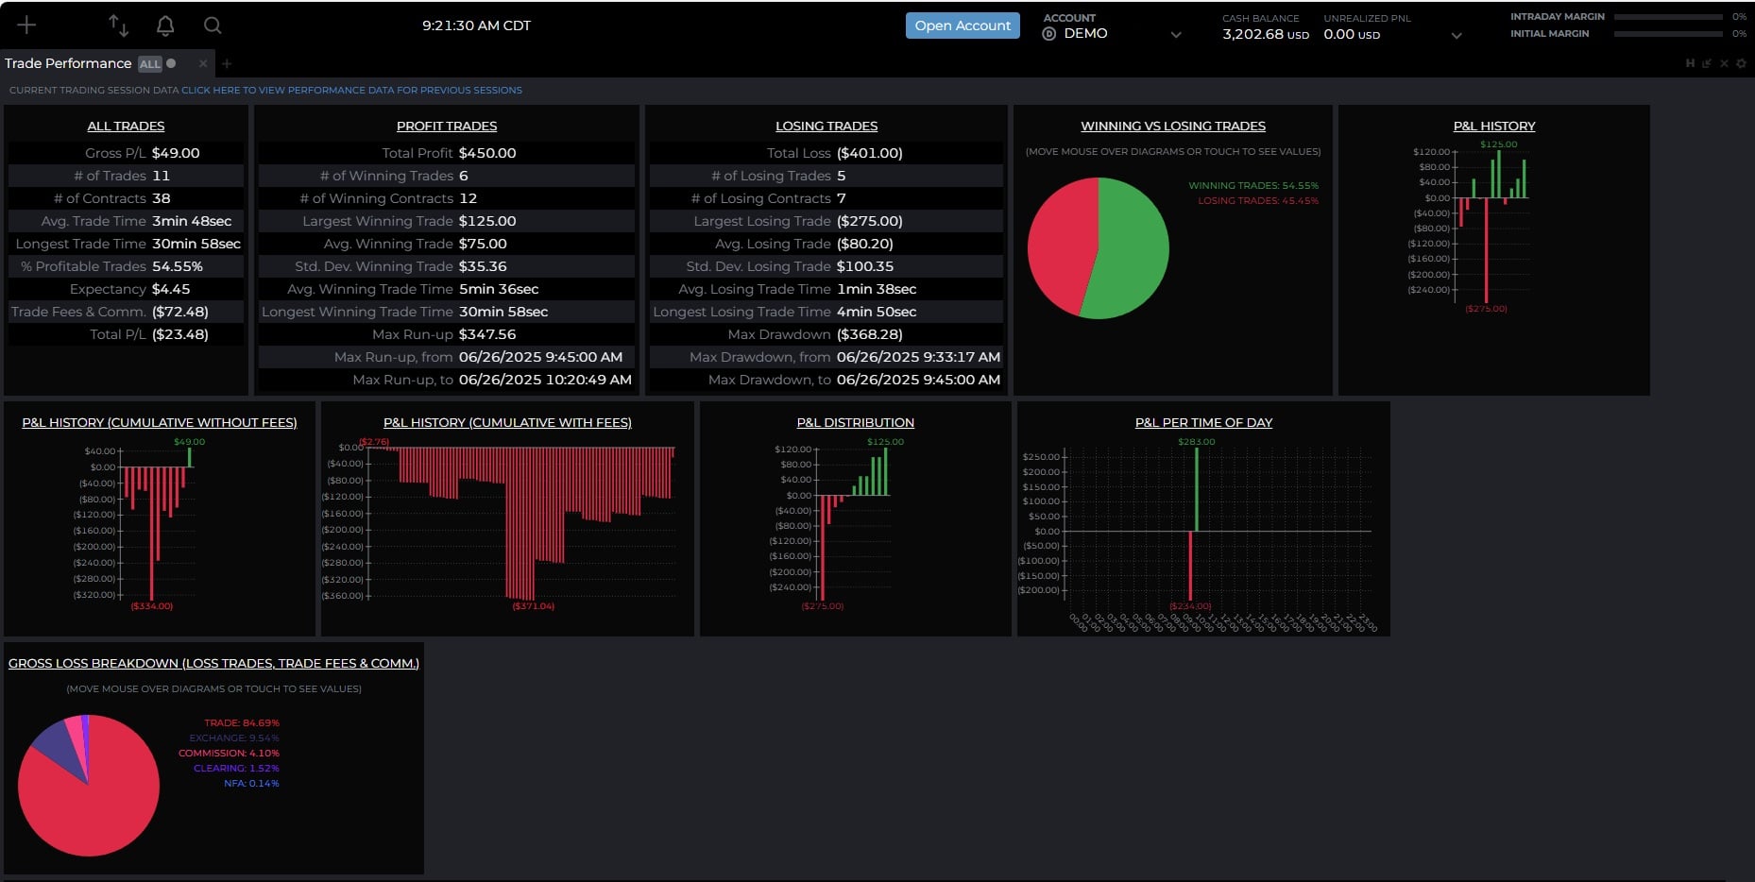Screen dimensions: 1755x882
Task: Click the COMMISSION: 4.10% legend label
Action: pos(229,754)
